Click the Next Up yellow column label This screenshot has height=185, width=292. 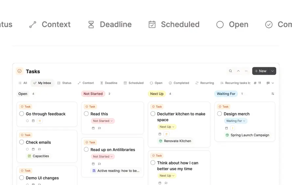pos(157,94)
